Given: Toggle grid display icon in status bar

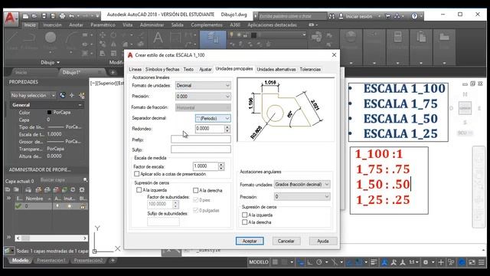Looking at the screenshot, I should point(275,262).
